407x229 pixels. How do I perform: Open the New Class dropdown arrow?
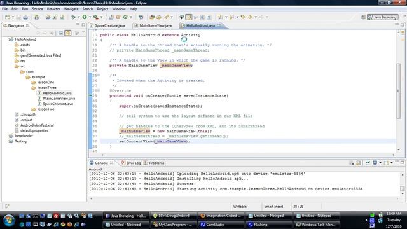point(131,17)
